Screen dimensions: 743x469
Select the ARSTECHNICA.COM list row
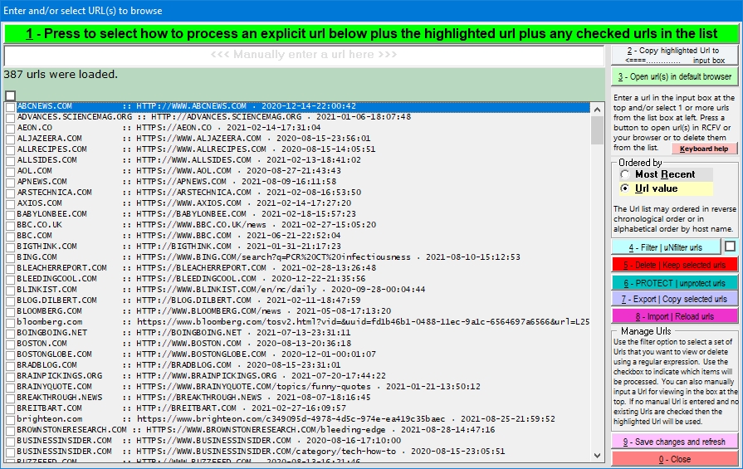pyautogui.click(x=303, y=193)
